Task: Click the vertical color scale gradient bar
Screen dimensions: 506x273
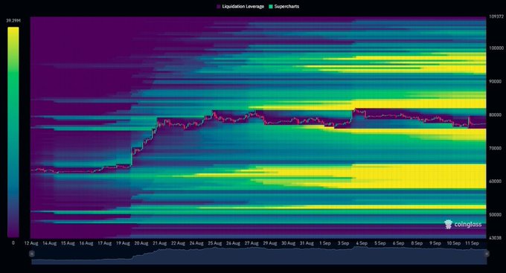Action: click(x=13, y=132)
